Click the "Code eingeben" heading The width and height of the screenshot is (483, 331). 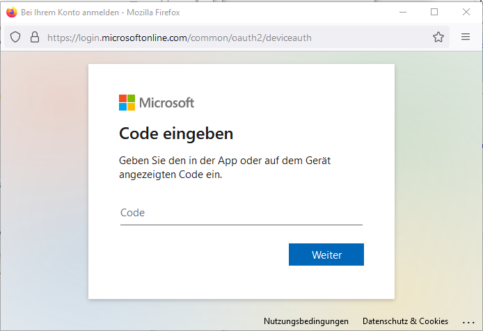(176, 134)
